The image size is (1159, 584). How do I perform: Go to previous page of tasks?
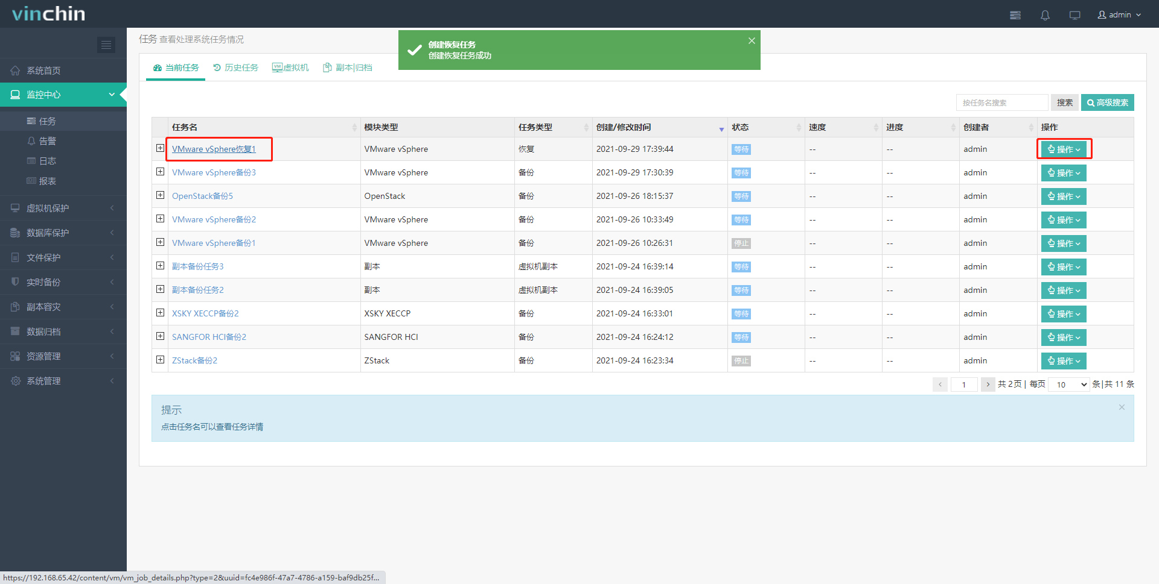(x=940, y=384)
